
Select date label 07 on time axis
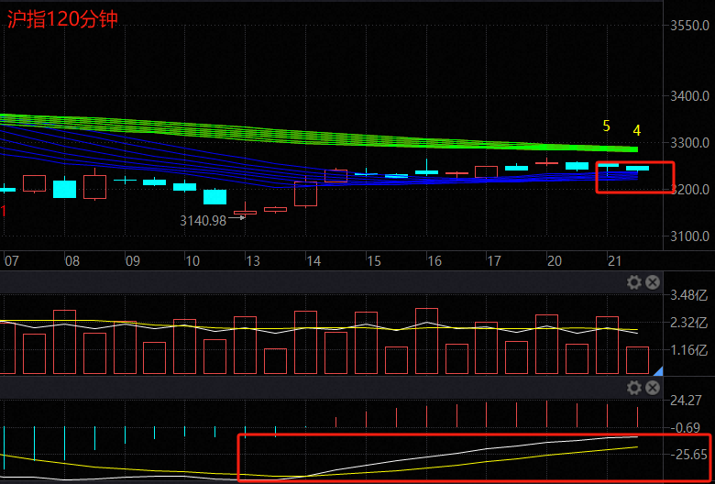pyautogui.click(x=11, y=261)
